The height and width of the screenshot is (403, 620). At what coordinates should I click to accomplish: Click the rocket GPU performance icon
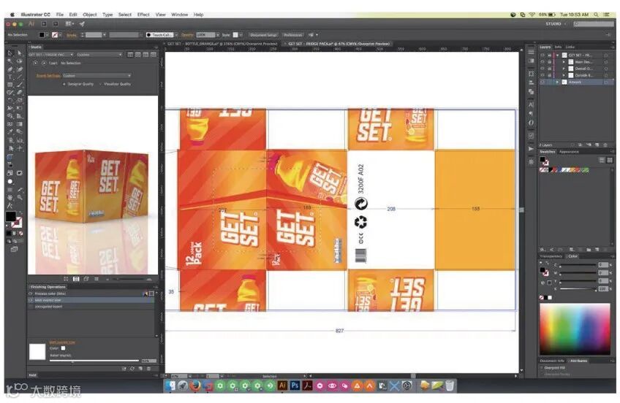(82, 24)
